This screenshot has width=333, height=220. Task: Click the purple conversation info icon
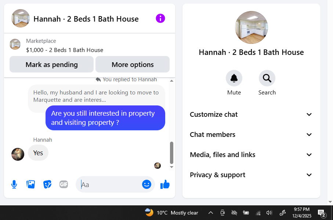coord(160,18)
